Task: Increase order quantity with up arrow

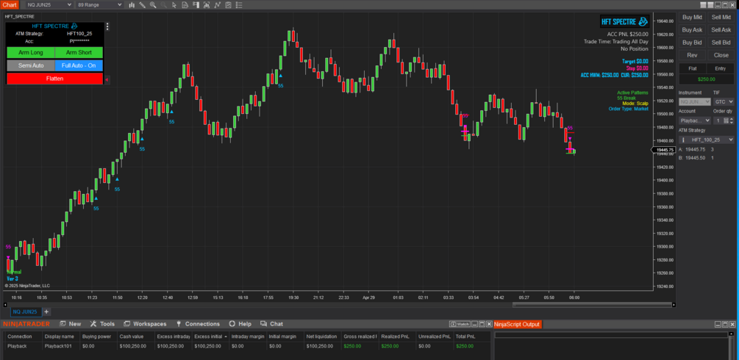Action: point(732,119)
